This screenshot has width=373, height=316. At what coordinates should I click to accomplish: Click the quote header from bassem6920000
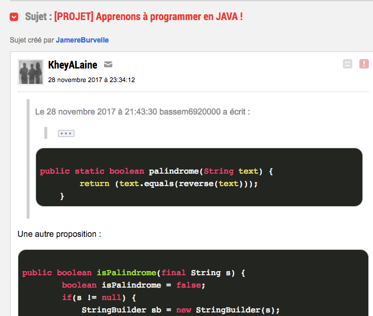click(x=142, y=111)
